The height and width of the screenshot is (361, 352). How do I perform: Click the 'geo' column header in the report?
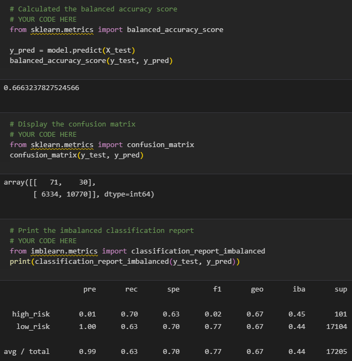(x=257, y=289)
